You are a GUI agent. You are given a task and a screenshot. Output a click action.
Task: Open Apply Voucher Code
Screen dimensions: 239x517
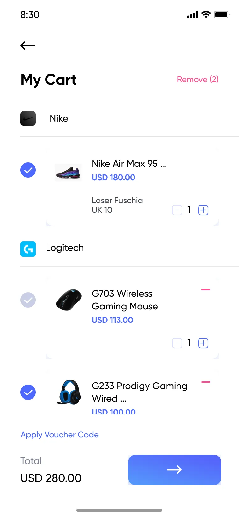pos(60,435)
